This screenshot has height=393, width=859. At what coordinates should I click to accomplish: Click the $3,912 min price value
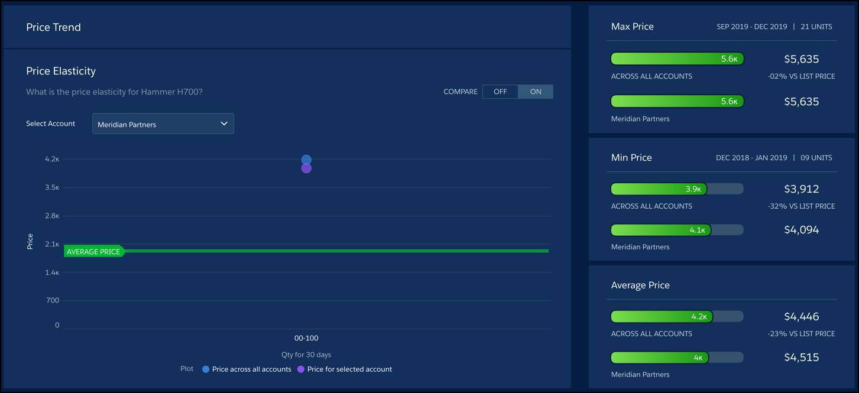pyautogui.click(x=802, y=189)
